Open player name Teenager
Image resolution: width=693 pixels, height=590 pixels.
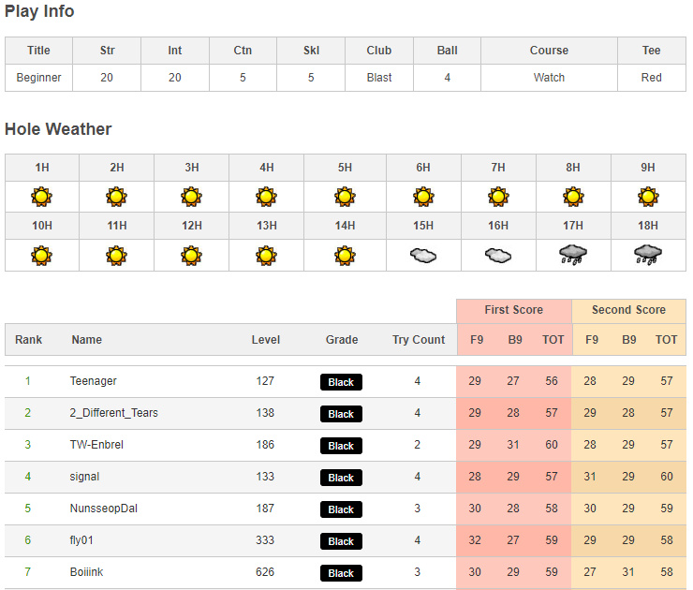[x=94, y=381]
